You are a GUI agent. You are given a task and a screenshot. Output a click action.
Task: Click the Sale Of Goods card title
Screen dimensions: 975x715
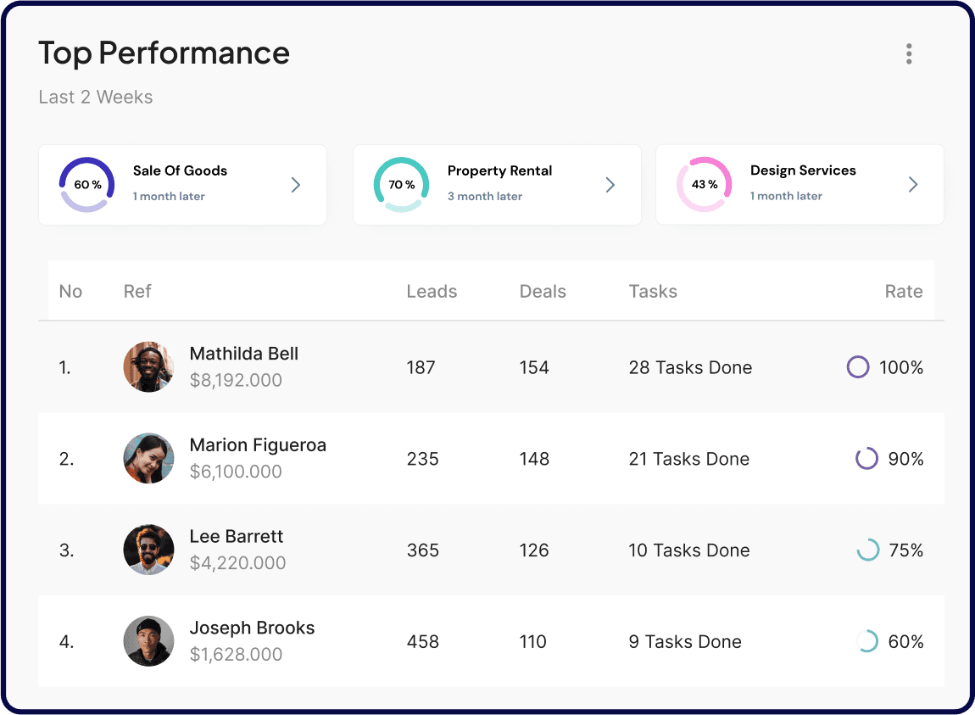(x=180, y=170)
